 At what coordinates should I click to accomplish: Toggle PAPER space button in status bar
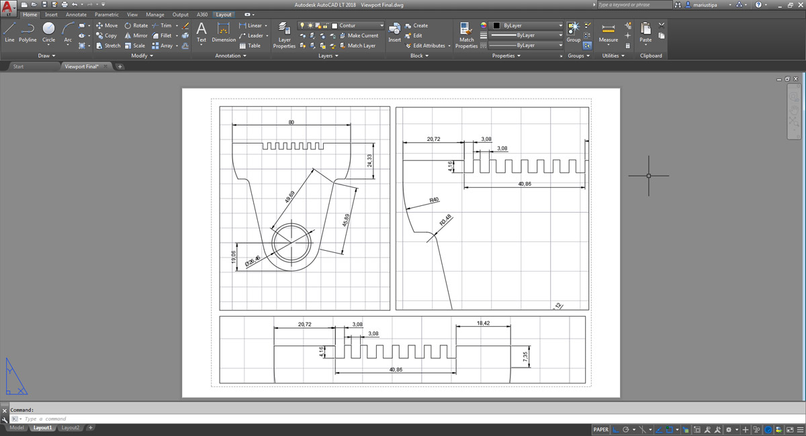point(601,429)
